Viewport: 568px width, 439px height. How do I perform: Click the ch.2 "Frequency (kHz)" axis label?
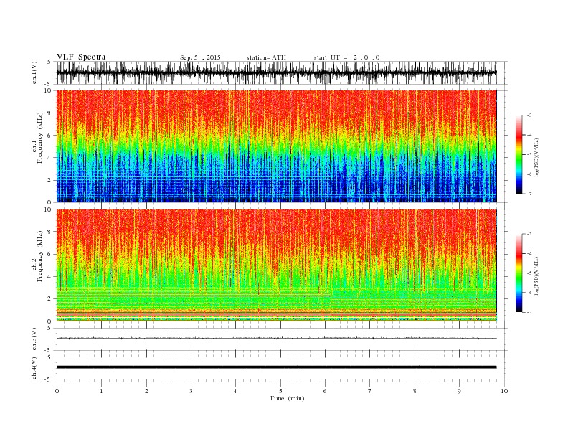tap(40, 255)
